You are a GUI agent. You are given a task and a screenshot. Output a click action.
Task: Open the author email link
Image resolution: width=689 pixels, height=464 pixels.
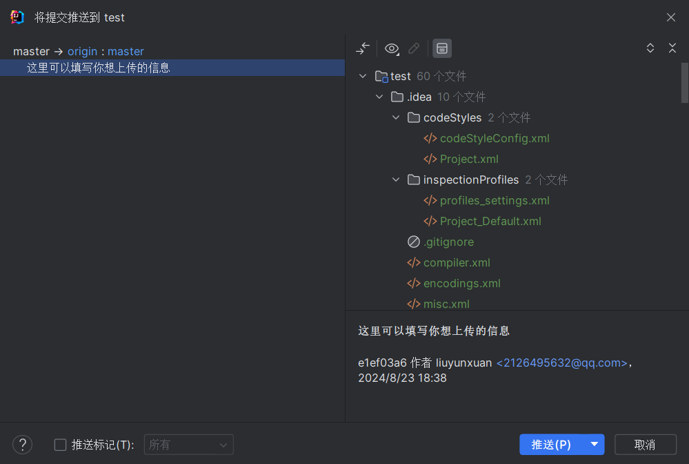[562, 362]
